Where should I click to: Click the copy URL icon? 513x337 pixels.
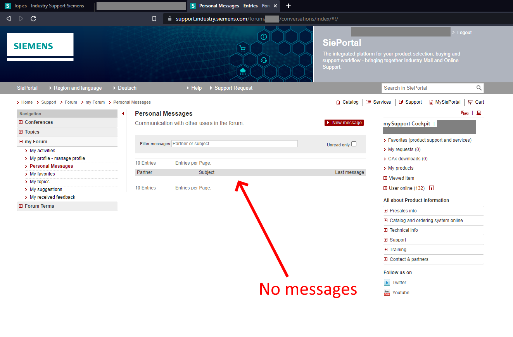coord(465,113)
